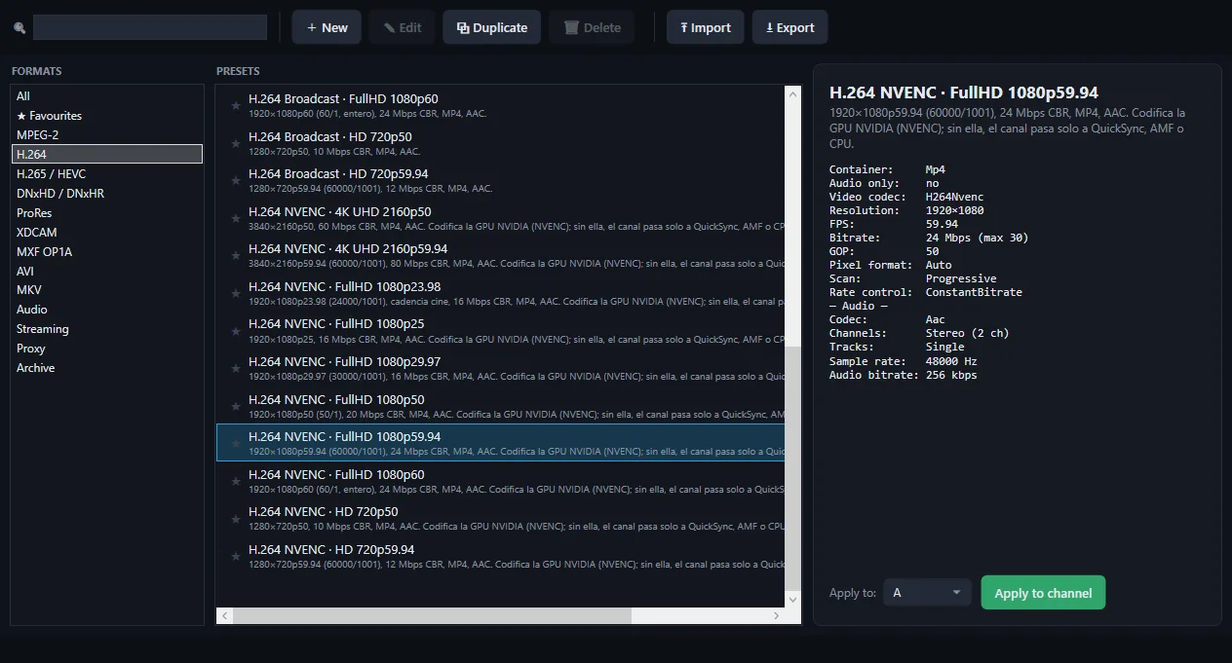Select H.264 NVENC · FullHD 1080p23.98 preset
The width and height of the screenshot is (1232, 663).
501,293
